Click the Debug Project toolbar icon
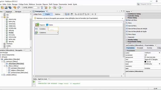Image resolution: width=161 pixels, height=90 pixels. coord(55,7)
